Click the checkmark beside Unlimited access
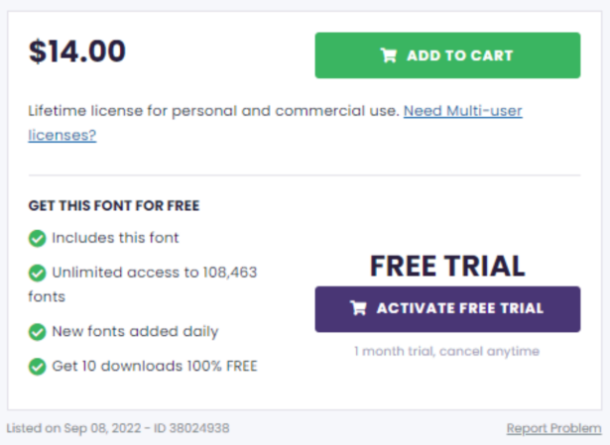 click(38, 273)
